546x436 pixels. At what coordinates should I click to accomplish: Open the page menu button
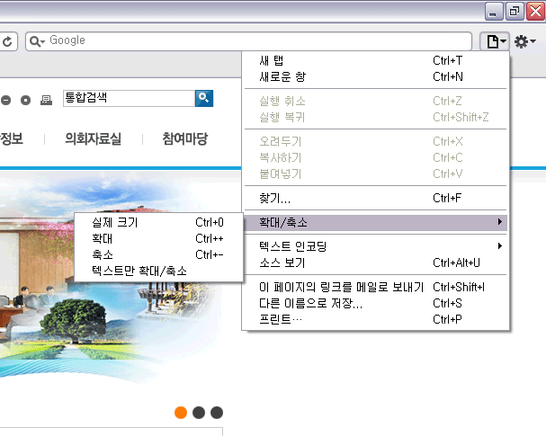click(495, 41)
